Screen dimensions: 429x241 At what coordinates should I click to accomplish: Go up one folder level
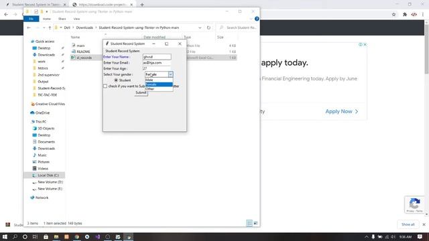pos(50,27)
